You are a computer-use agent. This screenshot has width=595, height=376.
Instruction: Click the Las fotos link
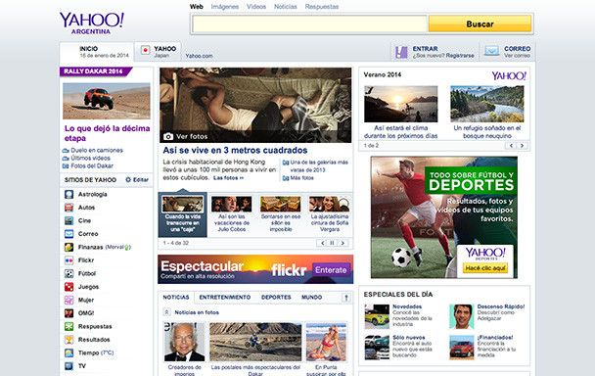coord(228,178)
